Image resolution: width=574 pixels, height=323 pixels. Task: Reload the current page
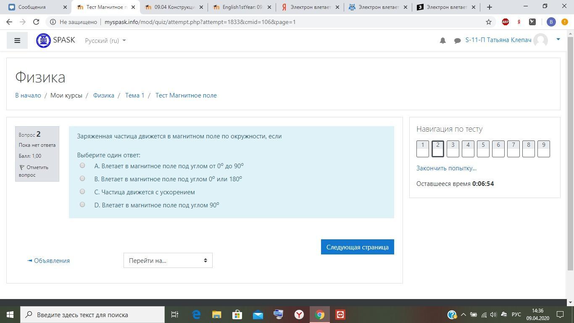tap(36, 22)
